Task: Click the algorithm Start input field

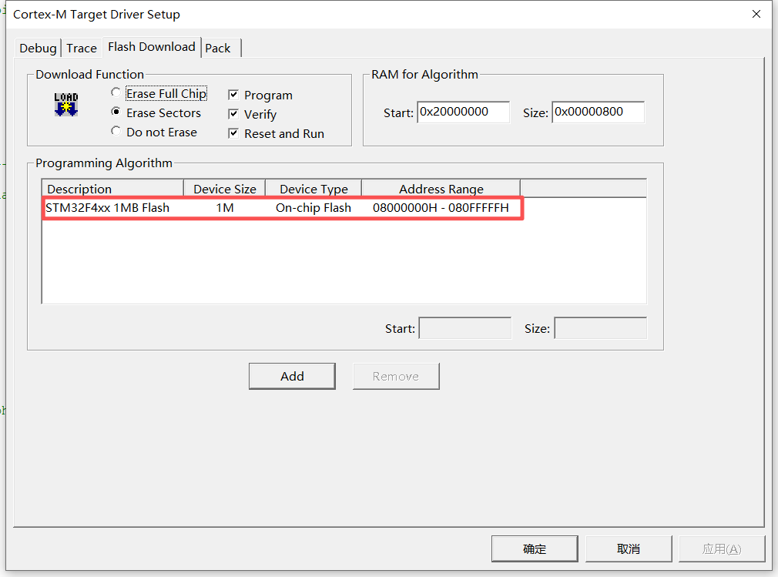Action: point(465,328)
